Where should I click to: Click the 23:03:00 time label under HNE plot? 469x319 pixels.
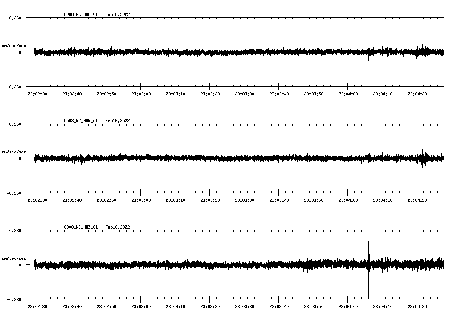141,94
